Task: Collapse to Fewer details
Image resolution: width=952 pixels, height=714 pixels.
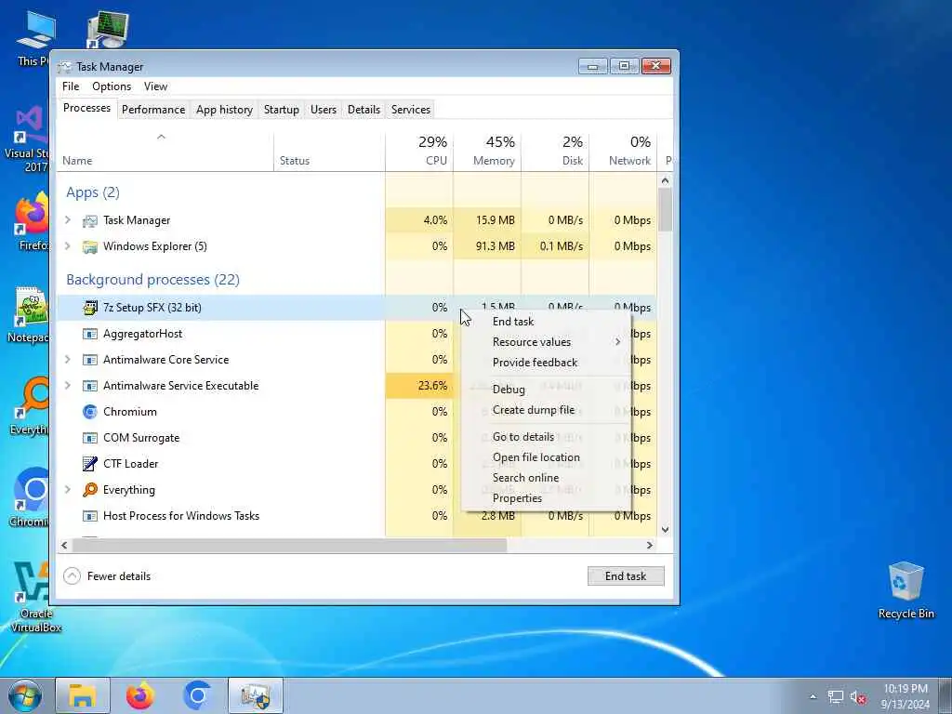Action: pos(107,576)
